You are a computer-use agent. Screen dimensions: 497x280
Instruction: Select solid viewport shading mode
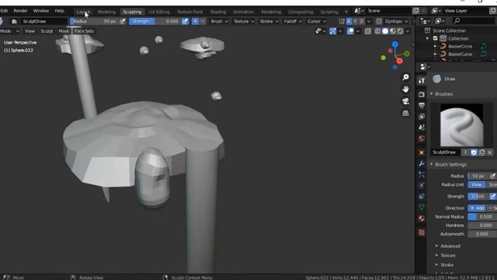pyautogui.click(x=385, y=31)
